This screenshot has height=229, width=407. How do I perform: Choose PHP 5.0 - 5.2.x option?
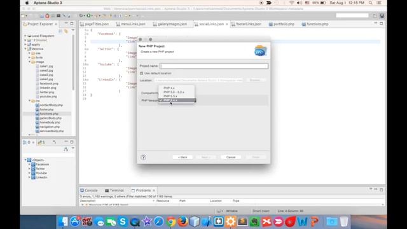click(174, 92)
